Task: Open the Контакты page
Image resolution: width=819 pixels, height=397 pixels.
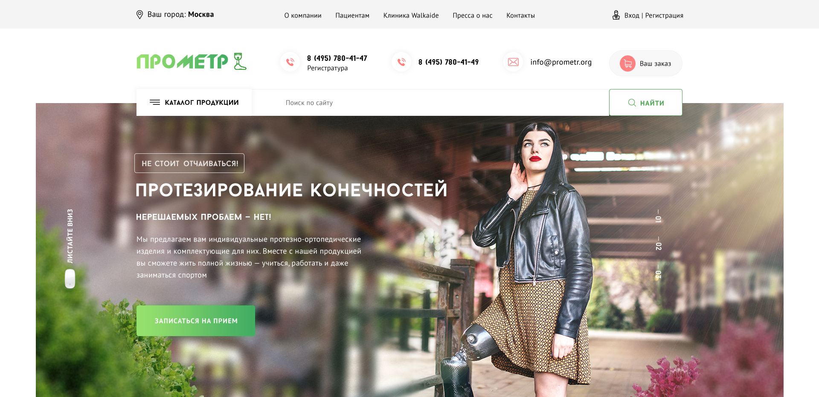Action: (520, 15)
